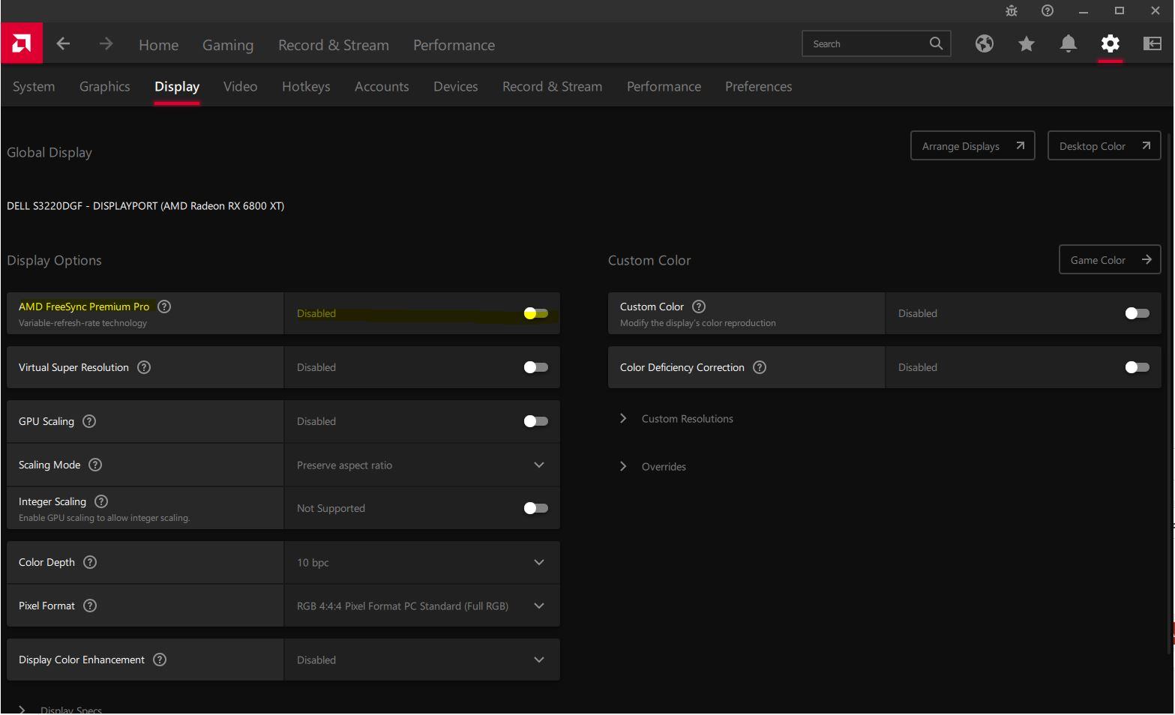Click the Display tab
This screenshot has height=715, width=1175.
point(177,86)
